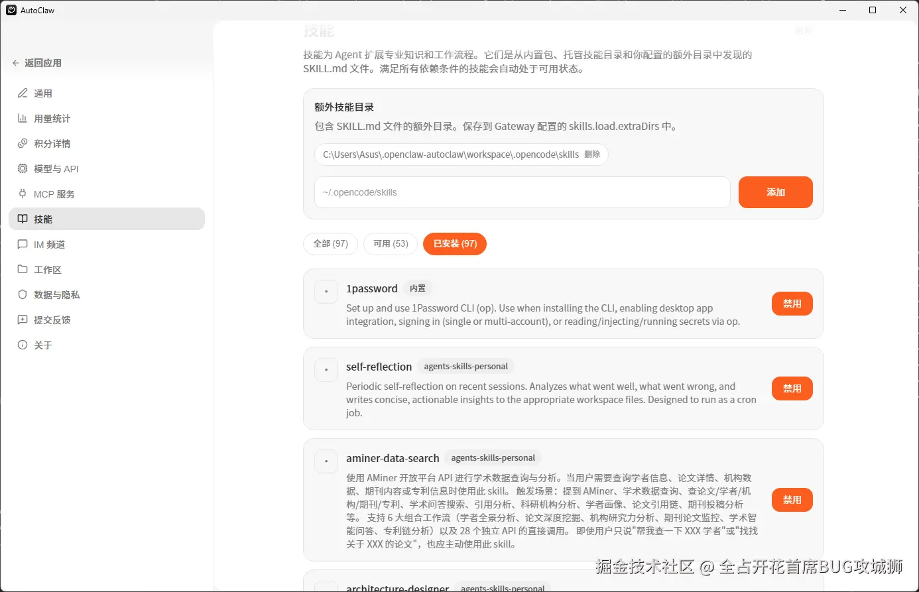Viewport: 919px width, 592px height.
Task: Open the 通用 settings section
Action: 107,93
